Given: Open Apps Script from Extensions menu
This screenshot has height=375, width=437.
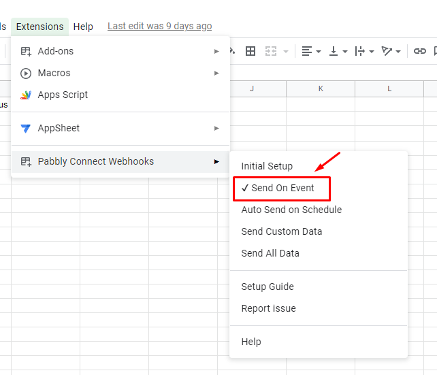Looking at the screenshot, I should (120, 95).
